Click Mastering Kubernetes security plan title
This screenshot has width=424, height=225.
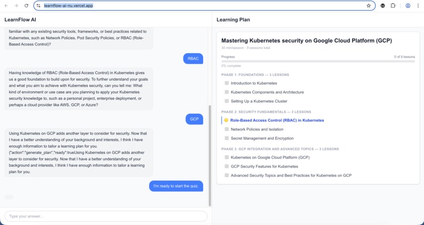click(x=306, y=41)
